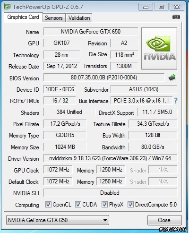This screenshot has height=233, width=189.
Task: Click the Close button
Action: [x=164, y=220]
